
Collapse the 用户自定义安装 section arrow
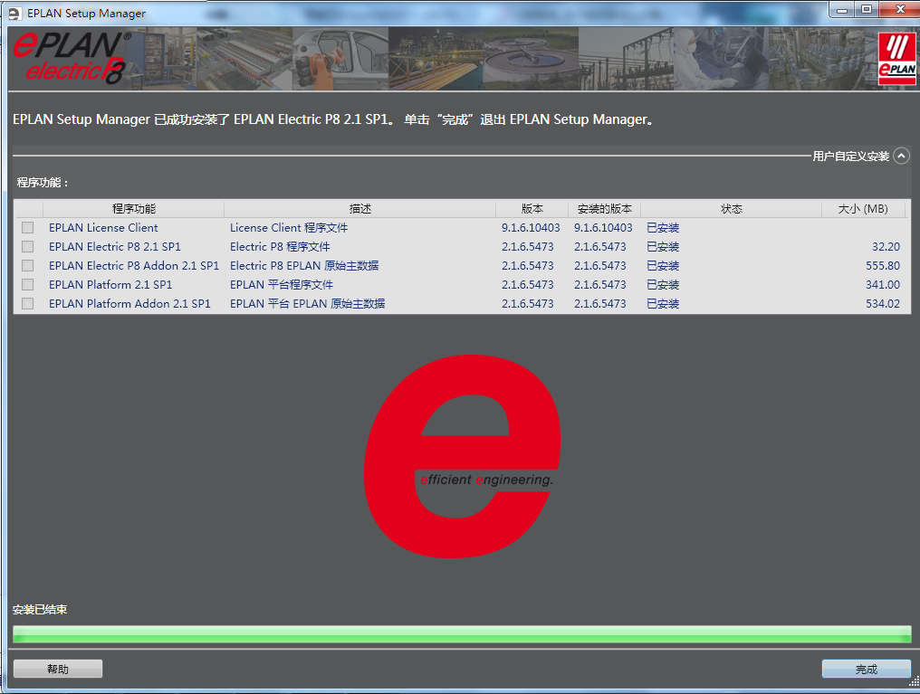pyautogui.click(x=901, y=156)
